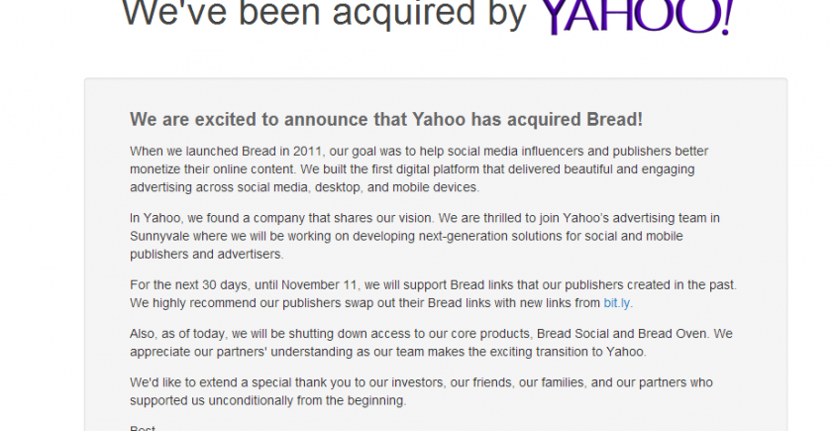Click the word "Sunnyvale" in the text
The width and height of the screenshot is (832, 431).
pos(161,236)
